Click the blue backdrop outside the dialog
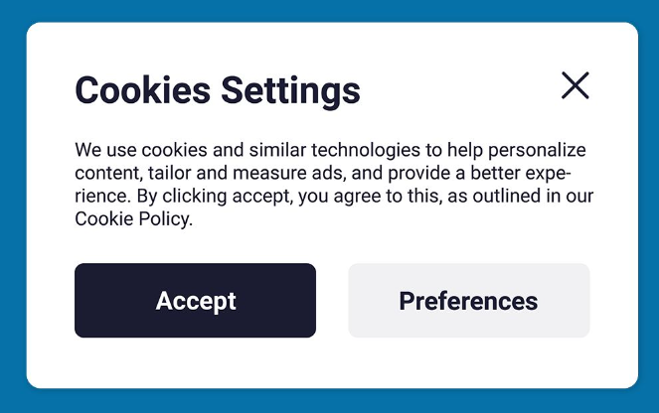The image size is (659, 413). pyautogui.click(x=12, y=199)
